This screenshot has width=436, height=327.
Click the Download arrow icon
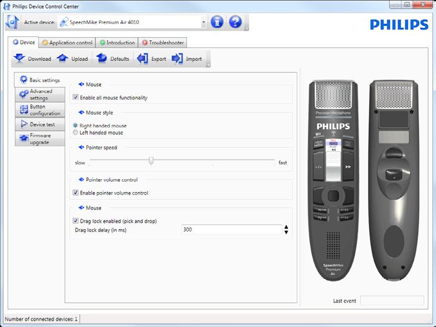click(x=19, y=58)
